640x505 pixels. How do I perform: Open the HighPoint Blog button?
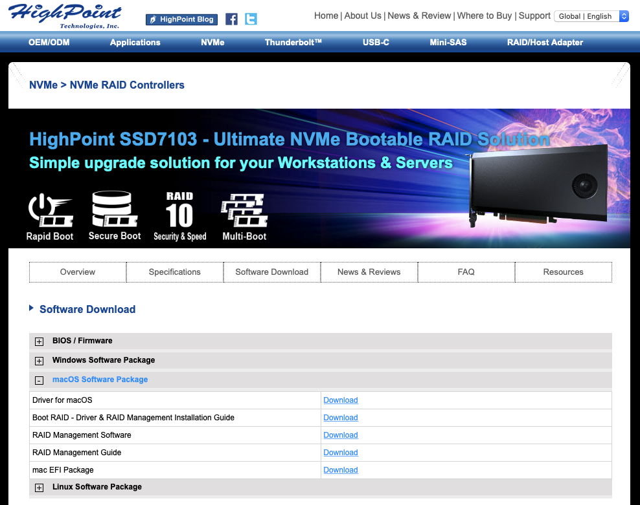(181, 19)
